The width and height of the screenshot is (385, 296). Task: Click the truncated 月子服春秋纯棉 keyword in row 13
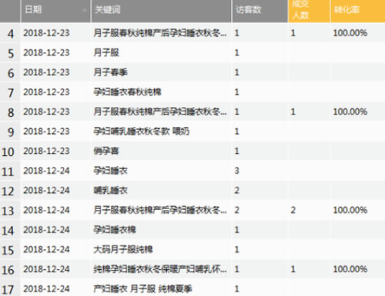tap(160, 210)
